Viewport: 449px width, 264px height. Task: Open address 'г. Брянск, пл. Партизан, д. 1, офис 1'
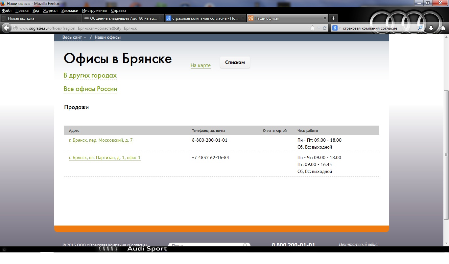tap(105, 158)
